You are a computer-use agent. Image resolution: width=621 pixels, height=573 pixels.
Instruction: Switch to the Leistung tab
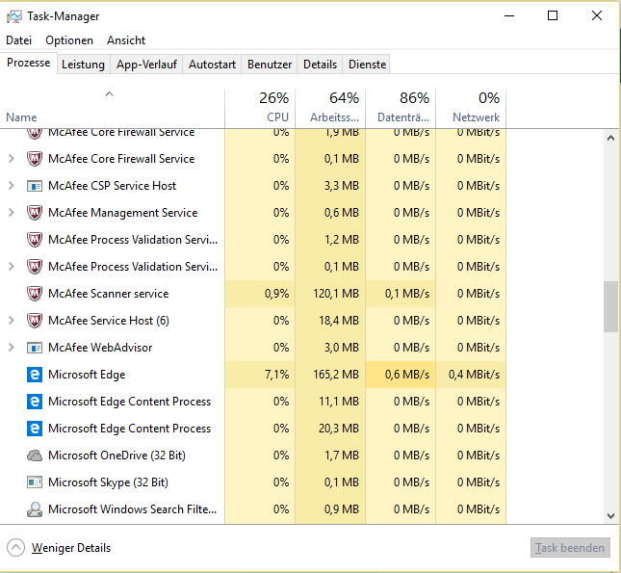83,65
